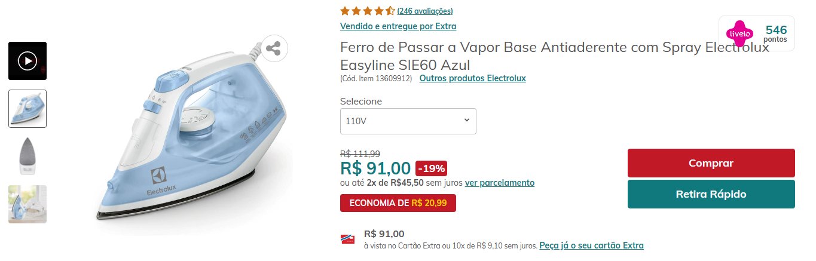The width and height of the screenshot is (816, 261).
Task: Click Peça já o seu cartão Extra
Action: (x=592, y=245)
